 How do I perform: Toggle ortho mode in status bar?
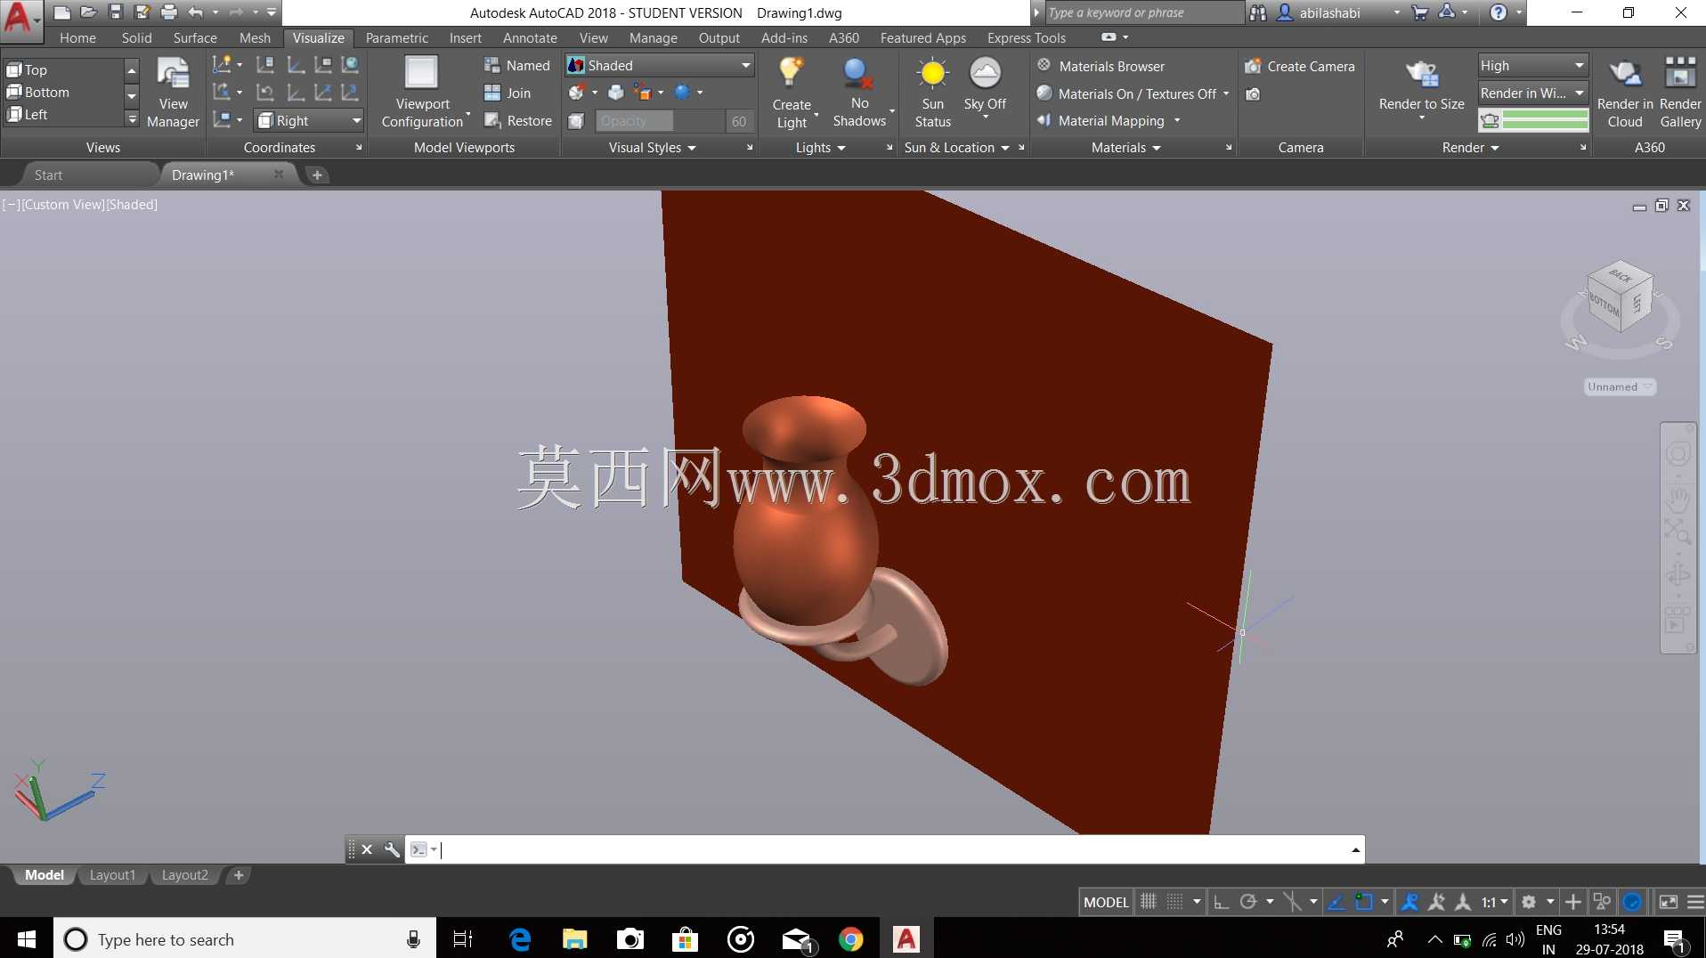pos(1222,902)
